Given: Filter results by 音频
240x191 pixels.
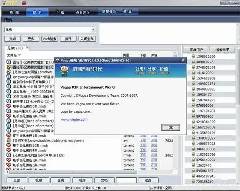Looking at the screenshot, I should point(61,180).
